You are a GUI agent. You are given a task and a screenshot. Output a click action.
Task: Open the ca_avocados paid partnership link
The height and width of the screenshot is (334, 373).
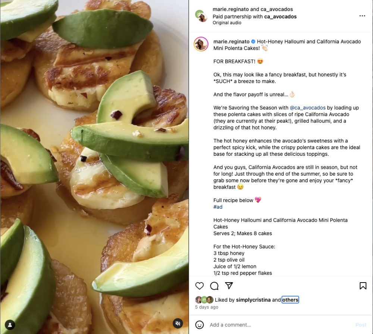pyautogui.click(x=280, y=16)
